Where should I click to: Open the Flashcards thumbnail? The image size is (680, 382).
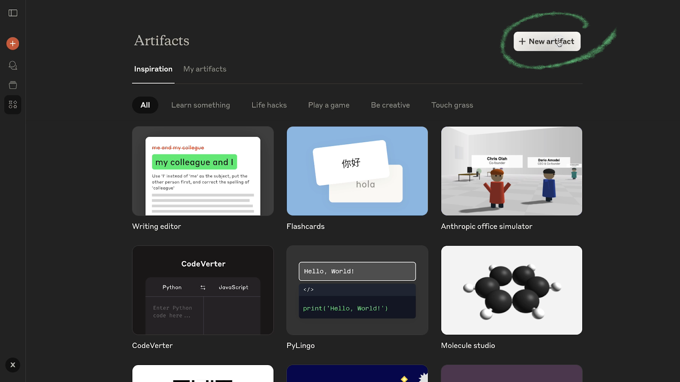point(357,171)
